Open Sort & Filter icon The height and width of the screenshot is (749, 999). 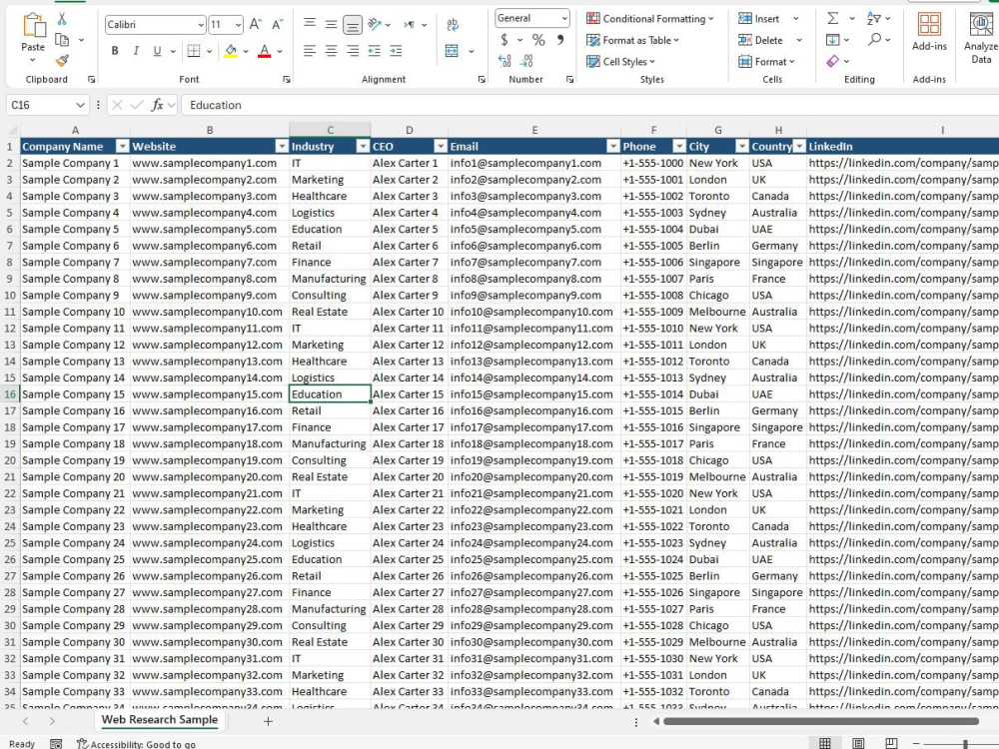[x=873, y=18]
